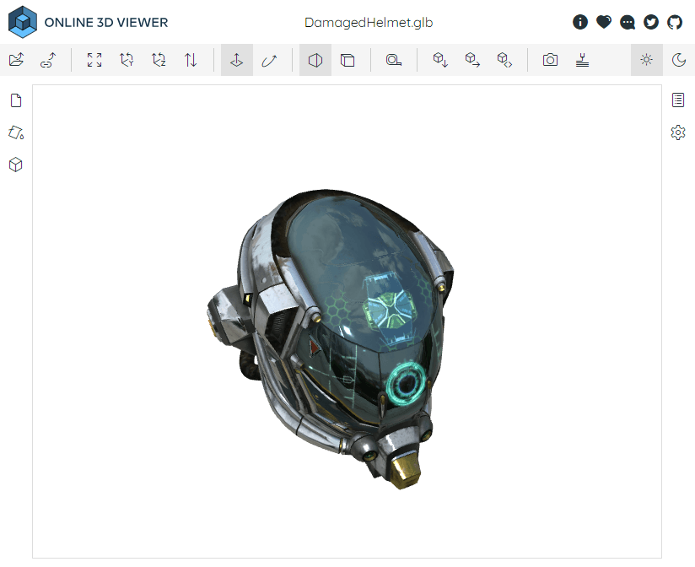
Task: Show the model details panel
Action: coord(678,100)
